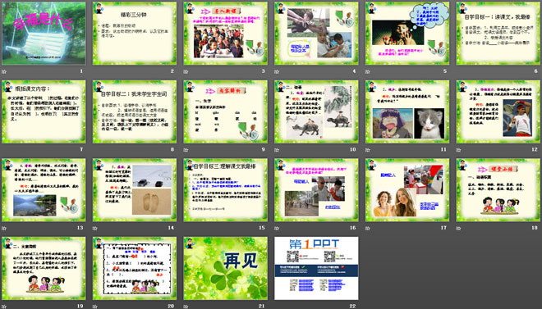This screenshot has width=542, height=309.
Task: Select slide 18 thumbnail with the 课堂小结 banner
Action: coord(498,190)
